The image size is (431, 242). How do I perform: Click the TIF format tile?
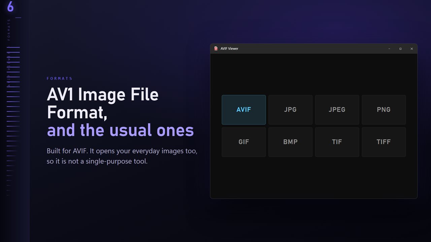point(337,142)
